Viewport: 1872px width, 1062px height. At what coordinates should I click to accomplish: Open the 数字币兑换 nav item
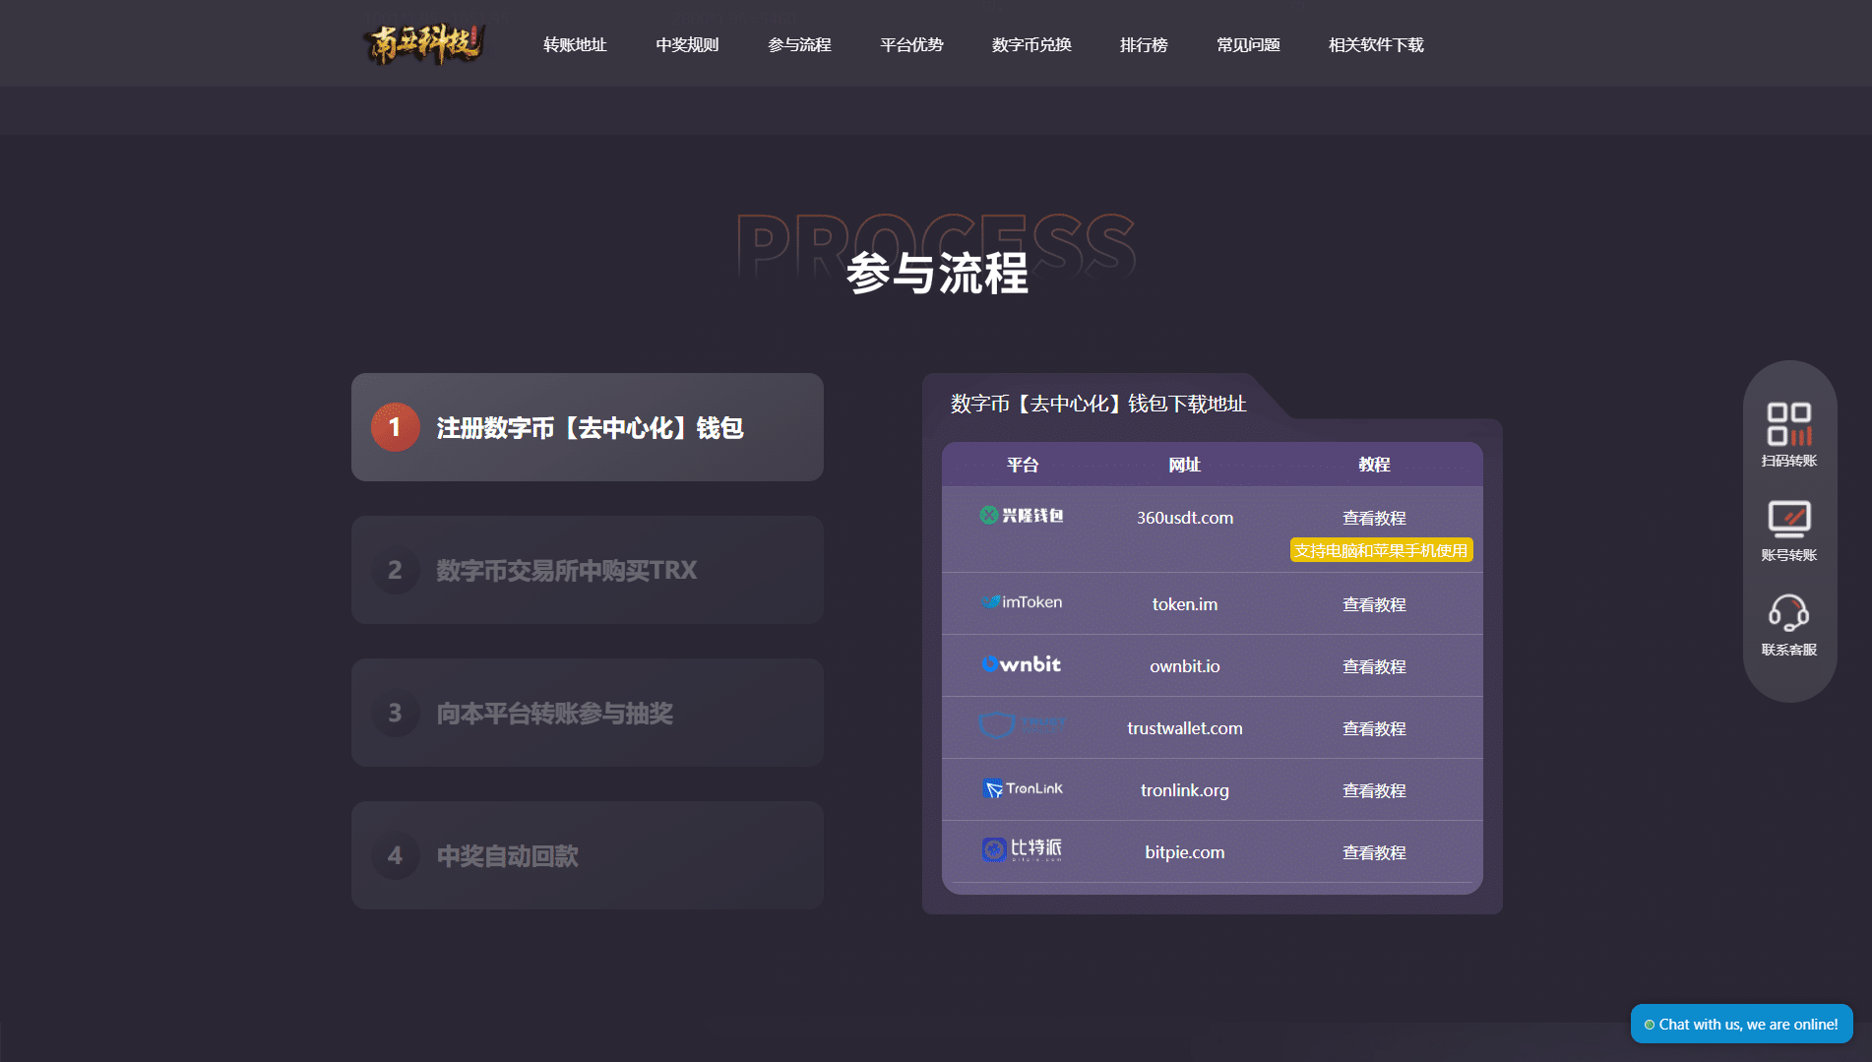tap(1031, 45)
